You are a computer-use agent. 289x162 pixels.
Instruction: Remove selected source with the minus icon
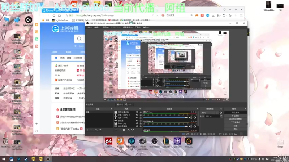click(x=120, y=130)
